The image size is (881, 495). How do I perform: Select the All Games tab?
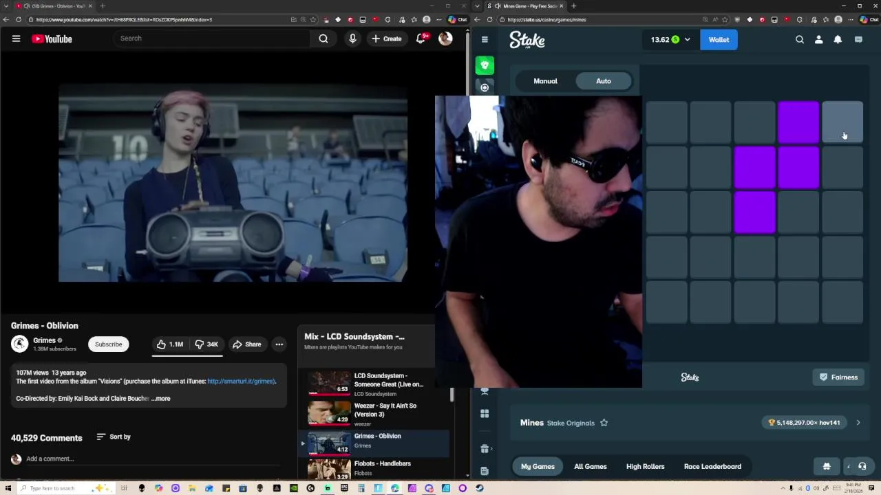(591, 466)
